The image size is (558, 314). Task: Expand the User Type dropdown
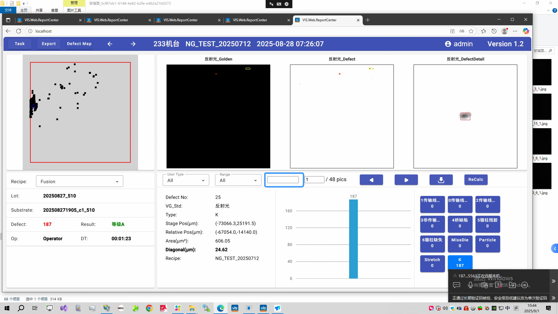pyautogui.click(x=186, y=180)
